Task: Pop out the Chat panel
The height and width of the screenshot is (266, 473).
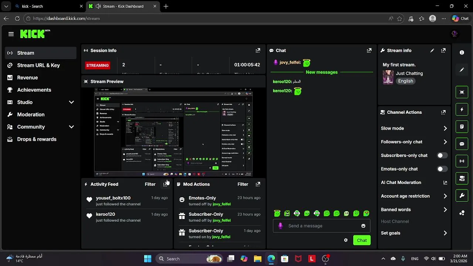Action: (x=369, y=51)
